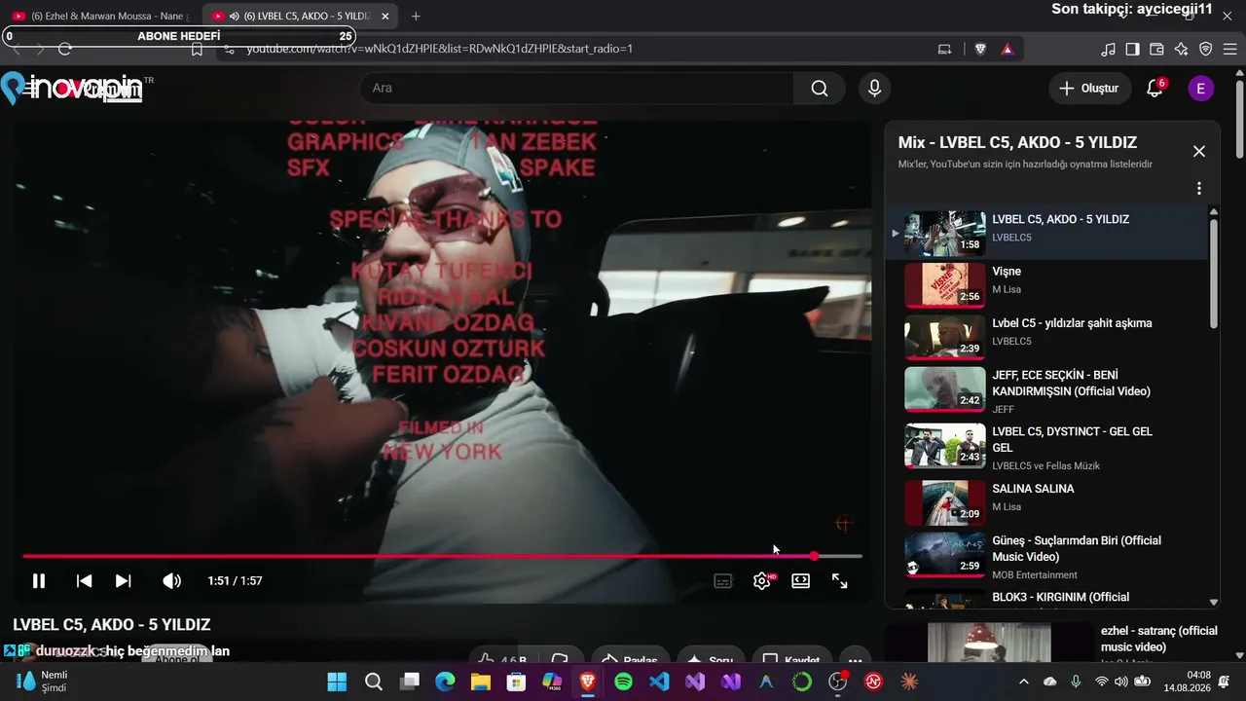Open the Brave Shields lion icon
Viewport: 1246px width, 701px height.
pos(980,49)
